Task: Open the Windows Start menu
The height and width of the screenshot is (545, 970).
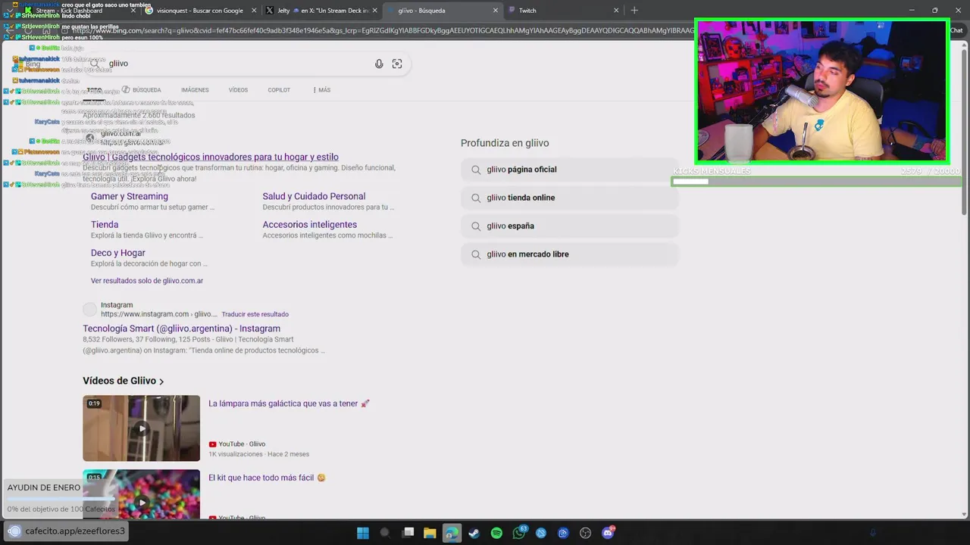Action: pyautogui.click(x=363, y=533)
